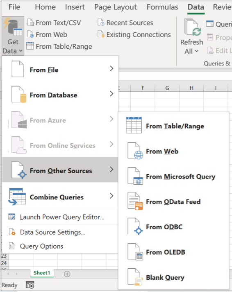
Task: Expand From Azure submenu arrow
Action: tap(111, 119)
